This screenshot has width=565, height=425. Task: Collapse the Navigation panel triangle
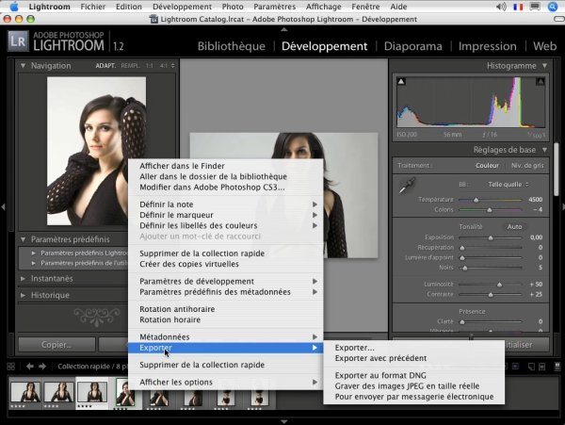coord(23,66)
